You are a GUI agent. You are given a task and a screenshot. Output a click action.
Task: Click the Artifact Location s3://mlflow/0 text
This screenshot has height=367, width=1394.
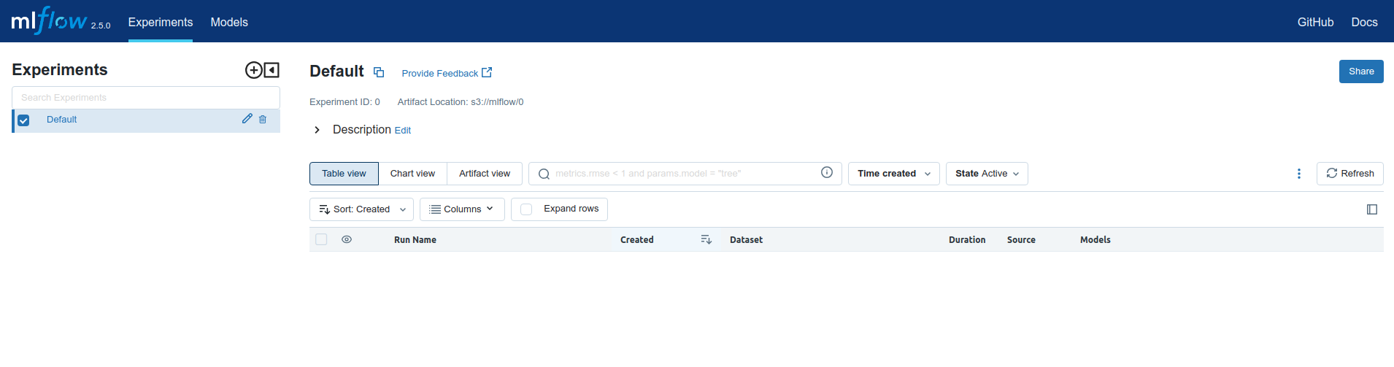click(461, 102)
